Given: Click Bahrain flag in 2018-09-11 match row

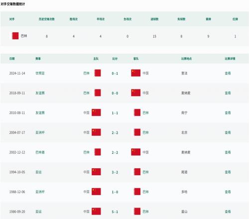Looking at the screenshot, I should coord(98,93).
